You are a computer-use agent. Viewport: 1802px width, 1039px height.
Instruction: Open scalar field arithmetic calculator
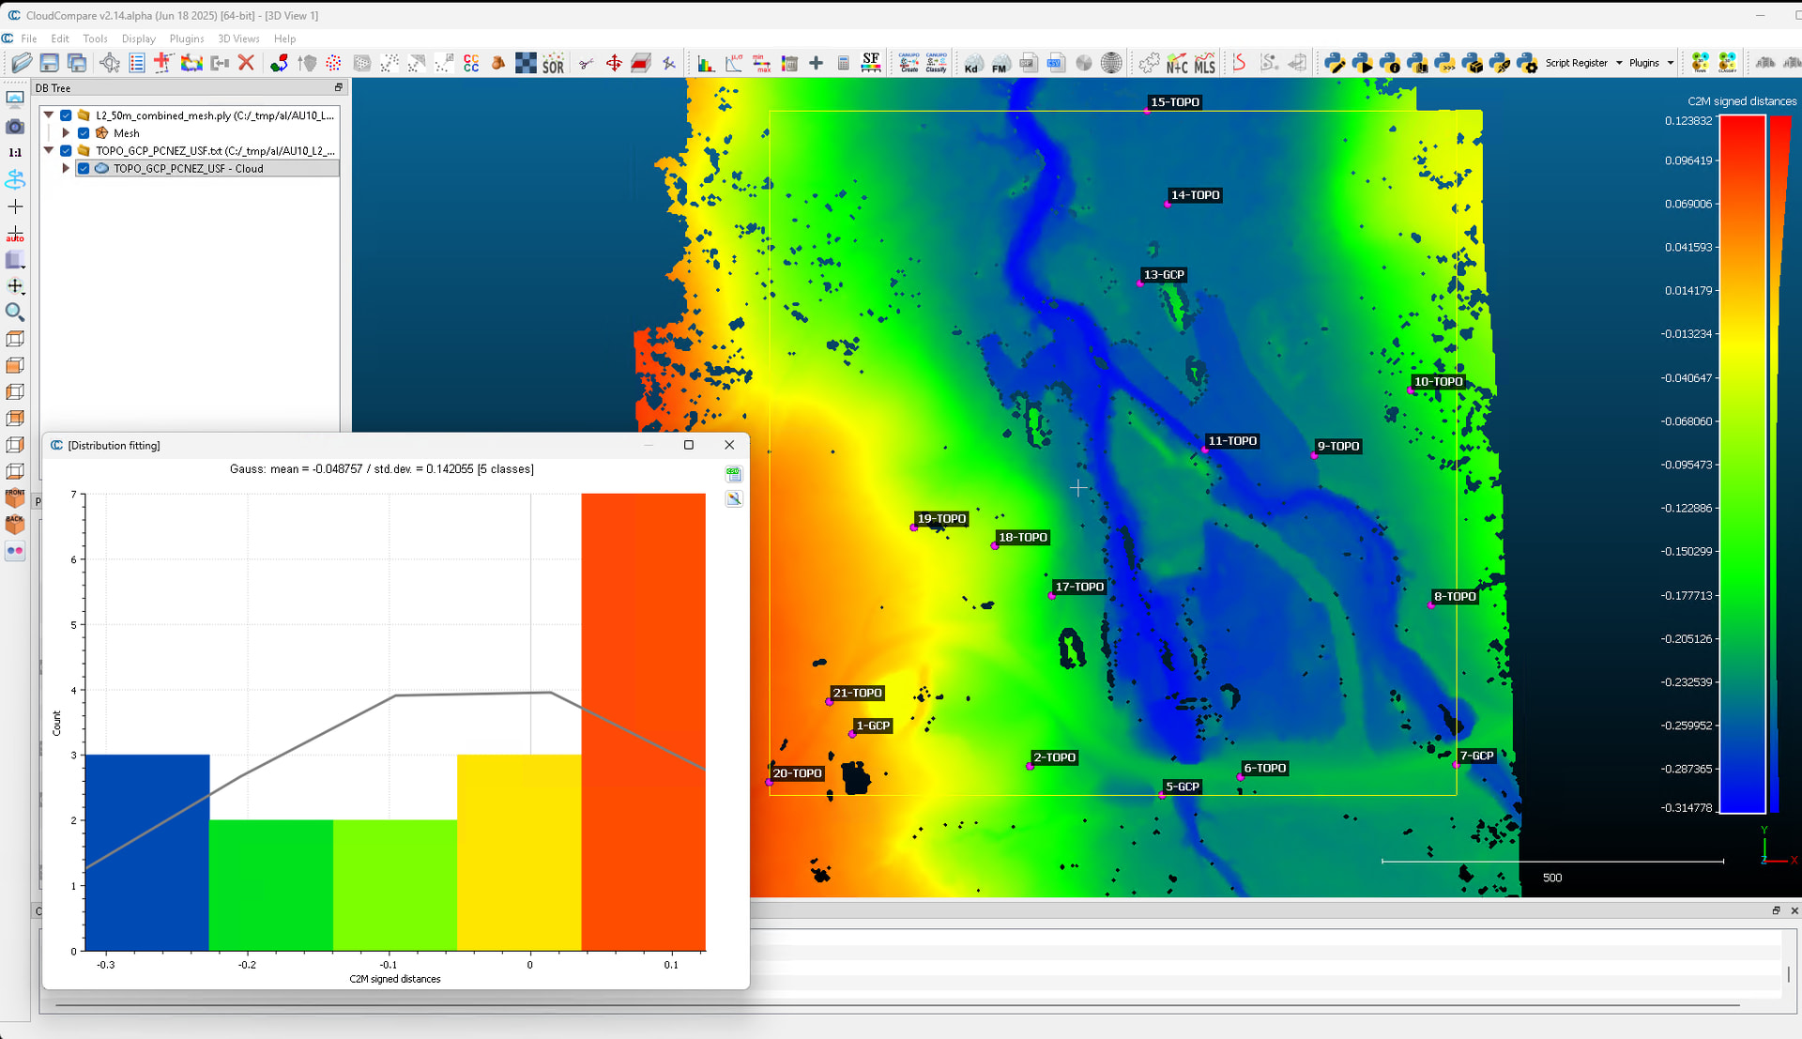coord(844,63)
